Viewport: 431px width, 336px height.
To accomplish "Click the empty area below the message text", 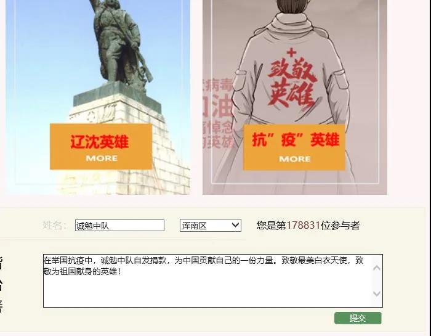I will point(207,292).
